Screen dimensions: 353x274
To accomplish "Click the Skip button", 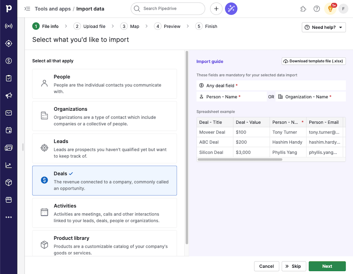I will [294, 266].
